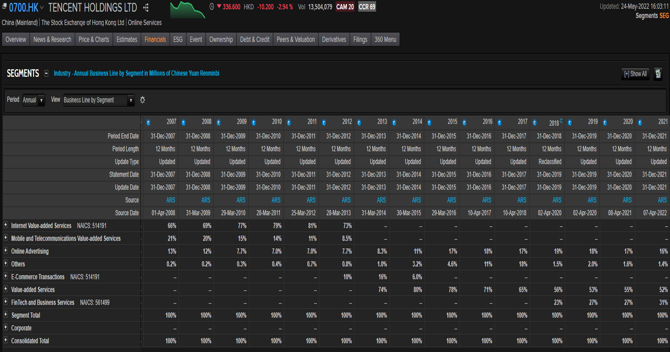Viewport: 670px width, 352px height.
Task: Open ARS source link for 2013
Action: pos(381,200)
